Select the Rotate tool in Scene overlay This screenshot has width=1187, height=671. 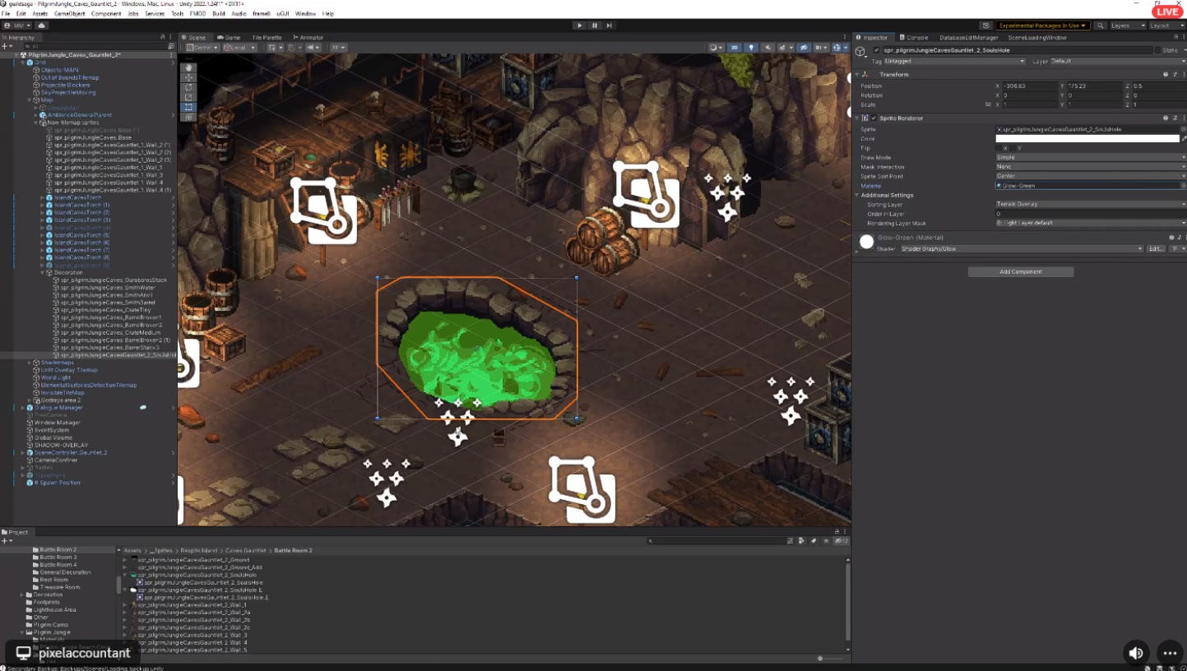tap(188, 86)
